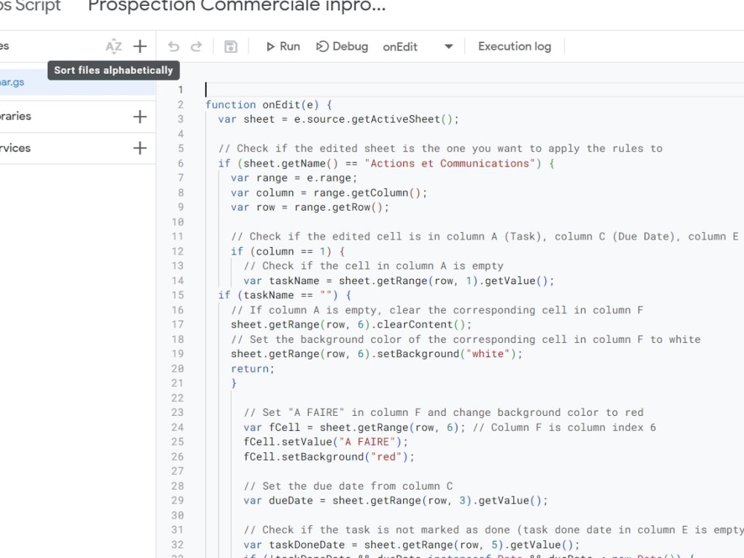744x558 pixels.
Task: Redo the reverted edit
Action: coord(195,46)
